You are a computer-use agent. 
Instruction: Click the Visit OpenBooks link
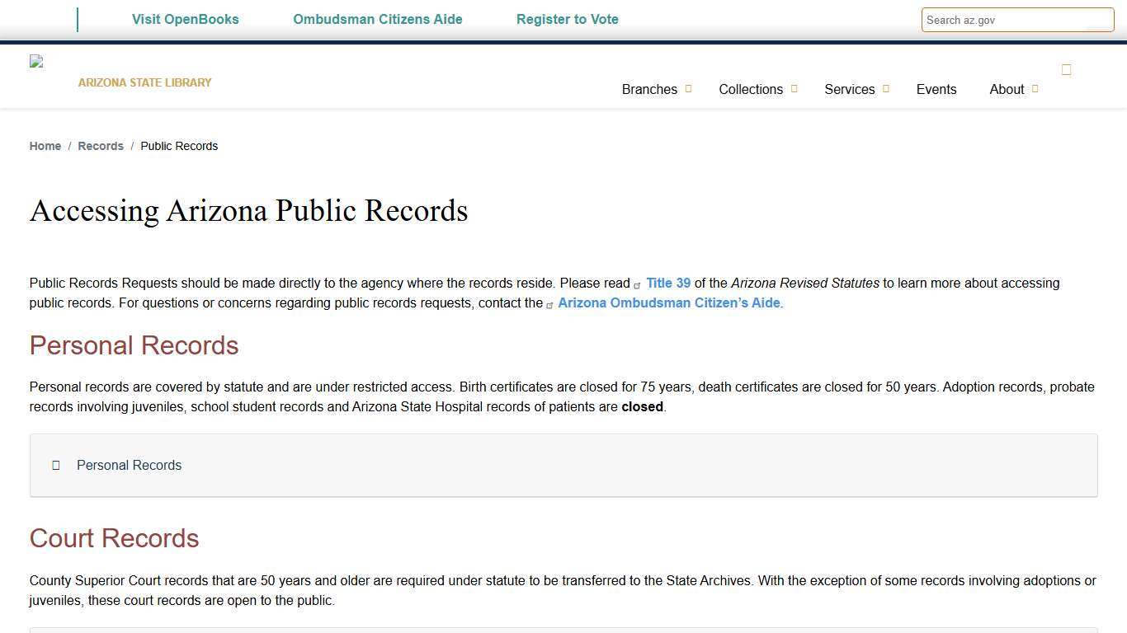[185, 19]
